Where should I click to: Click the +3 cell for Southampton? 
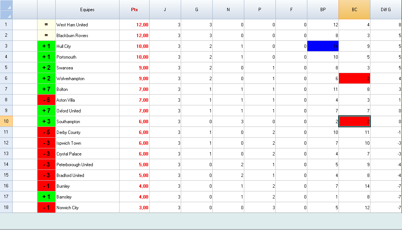point(46,121)
